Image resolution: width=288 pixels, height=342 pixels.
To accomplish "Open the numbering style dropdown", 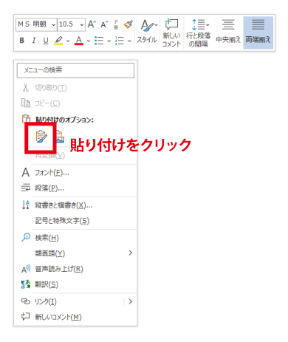I will pyautogui.click(x=129, y=41).
